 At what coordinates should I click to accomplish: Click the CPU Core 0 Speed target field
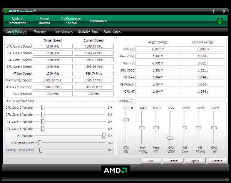(53, 47)
